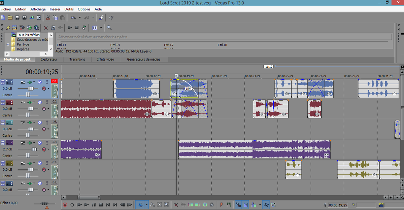Toggle snapping in the bottom toolbar

click(x=238, y=205)
